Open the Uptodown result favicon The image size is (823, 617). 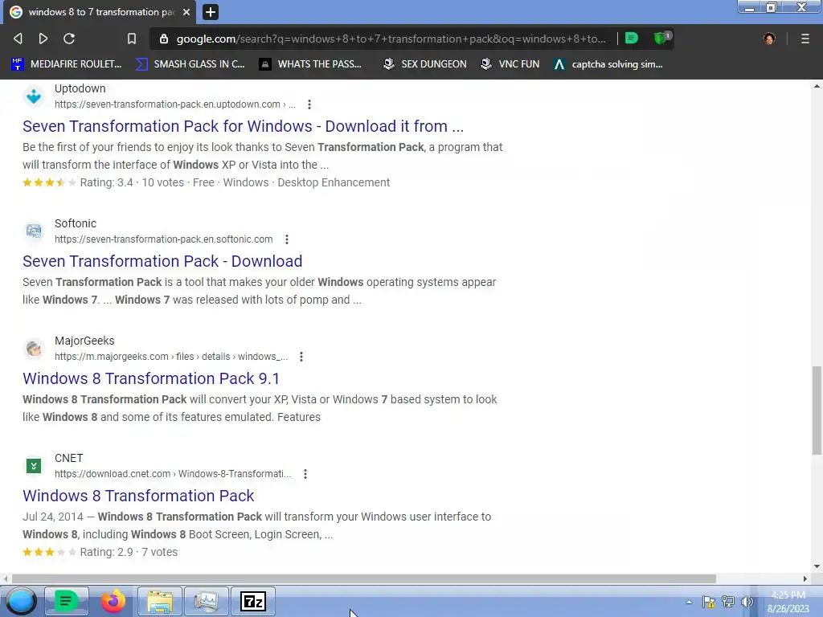point(34,96)
